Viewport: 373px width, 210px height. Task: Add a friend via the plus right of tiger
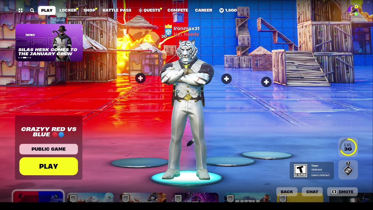click(226, 79)
